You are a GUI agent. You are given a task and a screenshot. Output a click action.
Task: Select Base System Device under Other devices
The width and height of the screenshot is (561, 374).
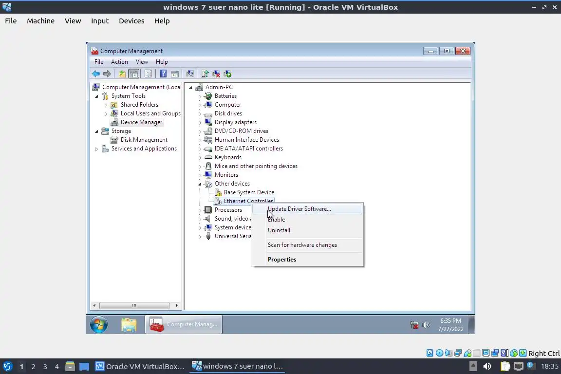coord(249,192)
